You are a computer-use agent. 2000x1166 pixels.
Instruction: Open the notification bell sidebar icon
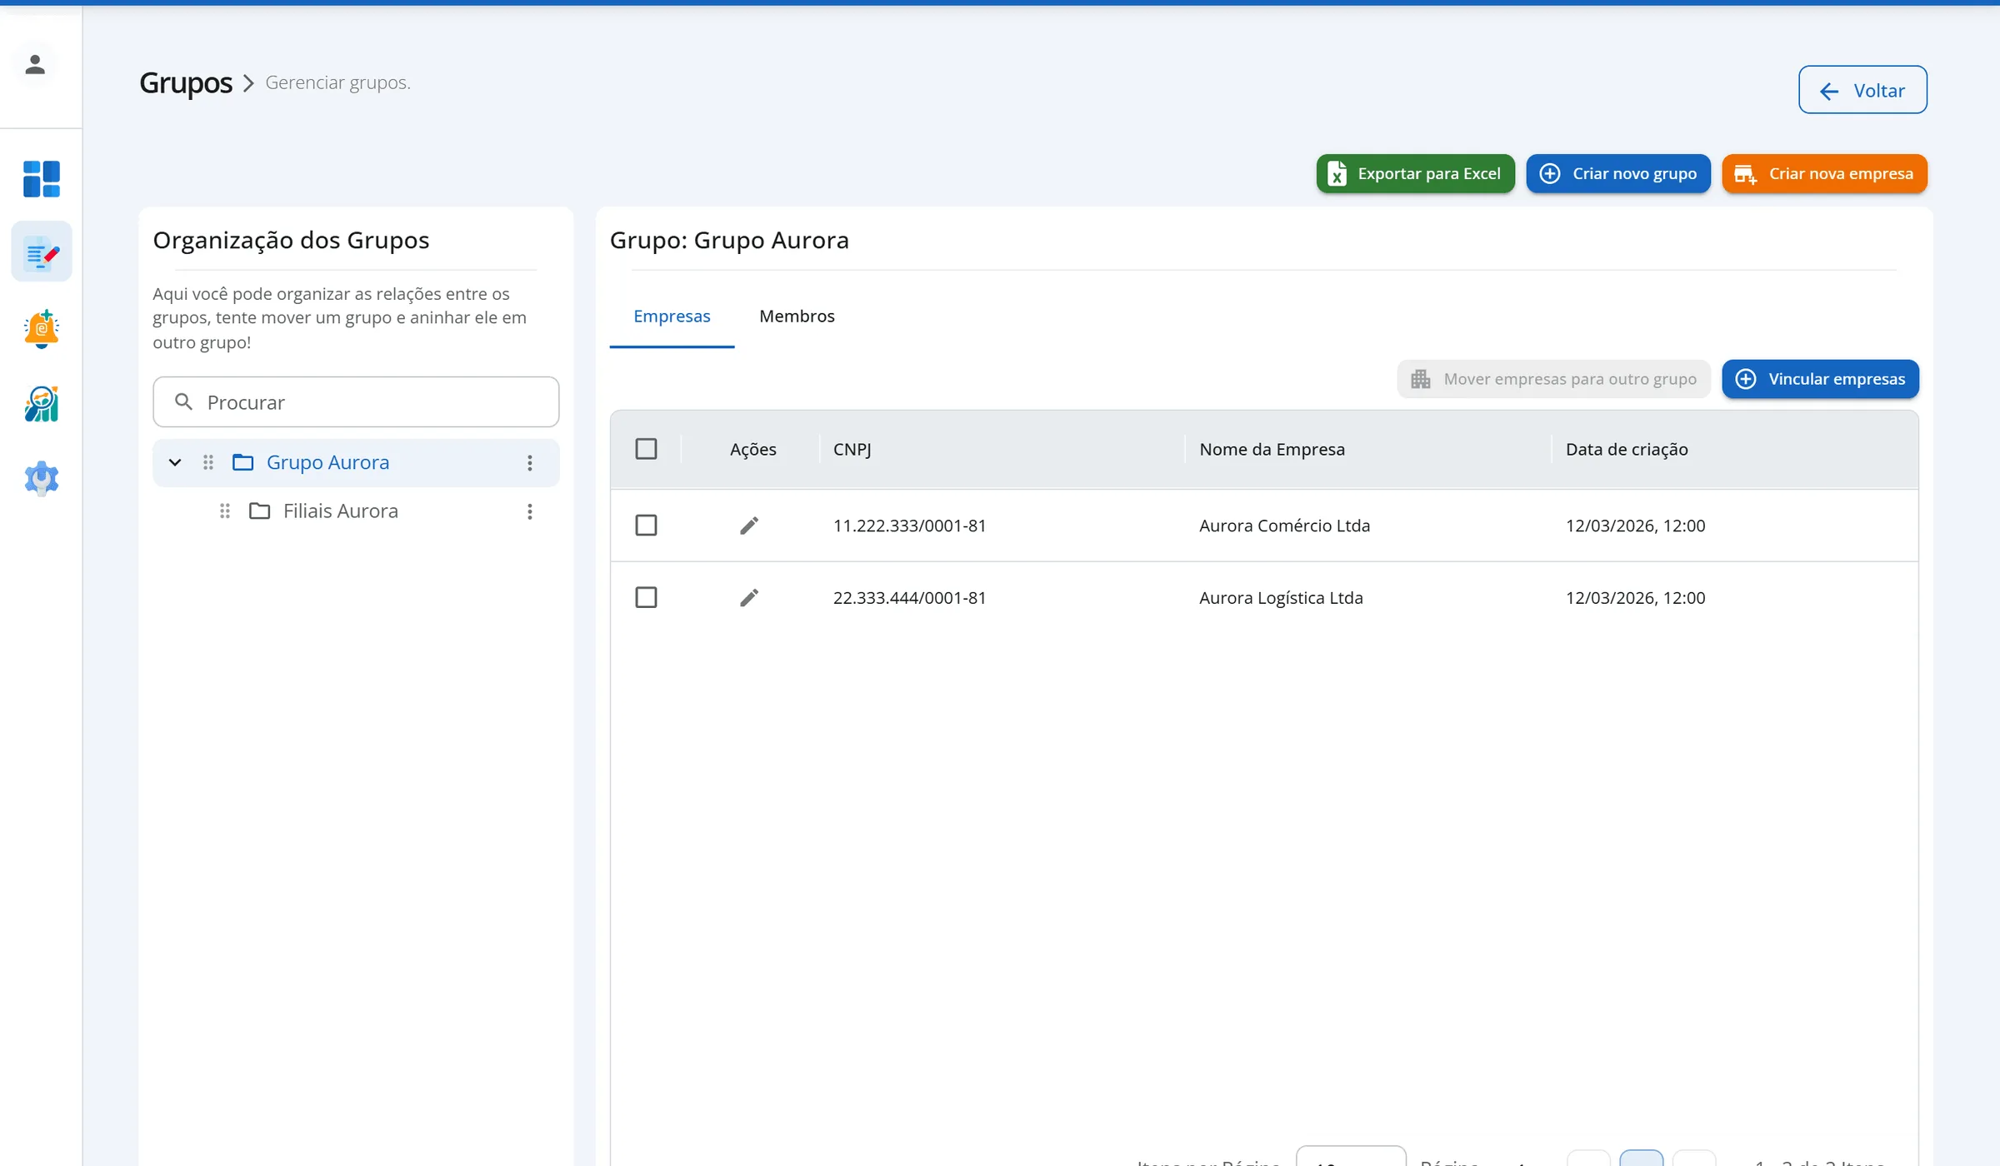(42, 328)
